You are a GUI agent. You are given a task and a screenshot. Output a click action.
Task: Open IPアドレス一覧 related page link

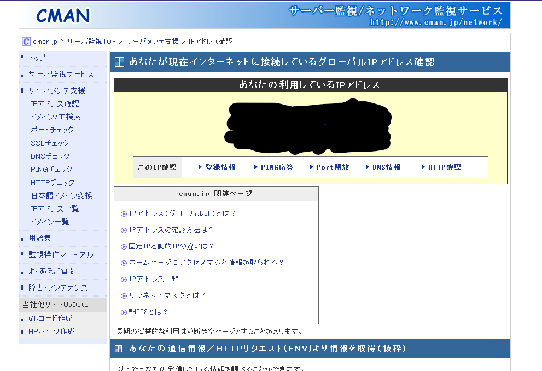coord(154,279)
